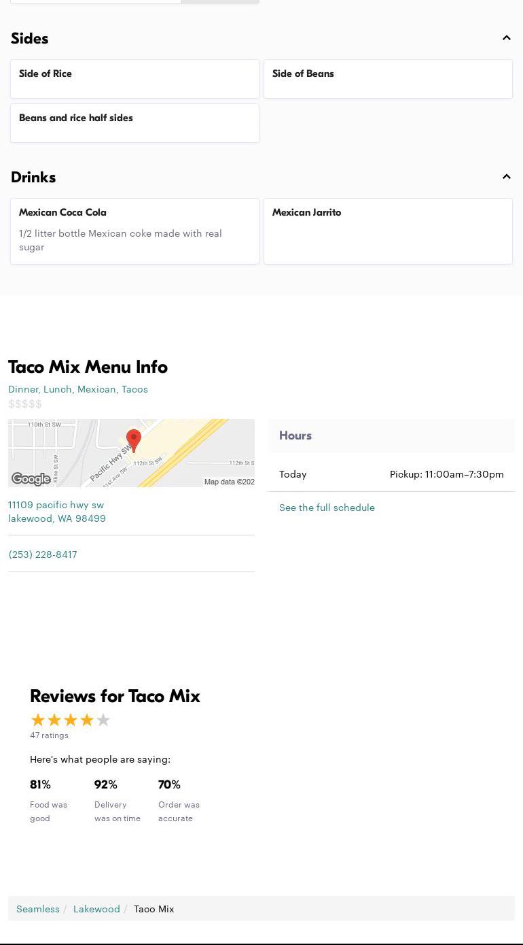Screen dimensions: 523x945
Task: Go to Seamless breadcrumb link
Action: [x=38, y=909]
